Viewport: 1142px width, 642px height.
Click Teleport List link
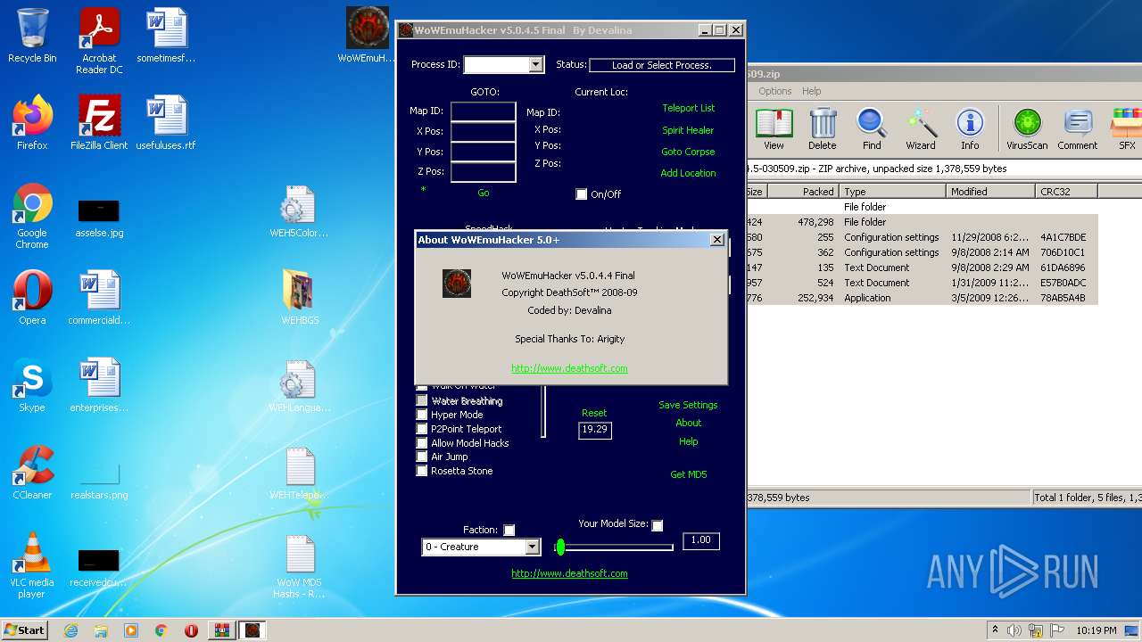(688, 108)
